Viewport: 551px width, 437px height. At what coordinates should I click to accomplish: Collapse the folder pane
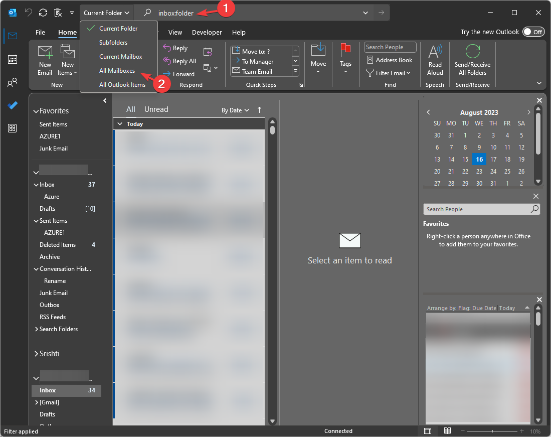point(105,101)
